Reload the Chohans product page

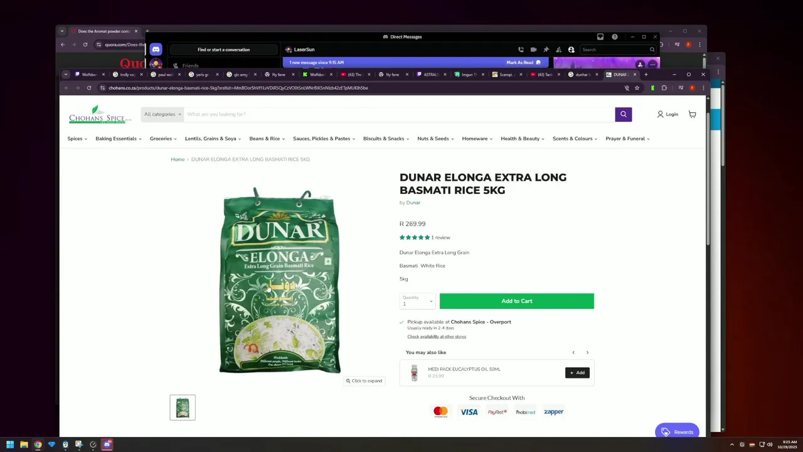(x=89, y=88)
